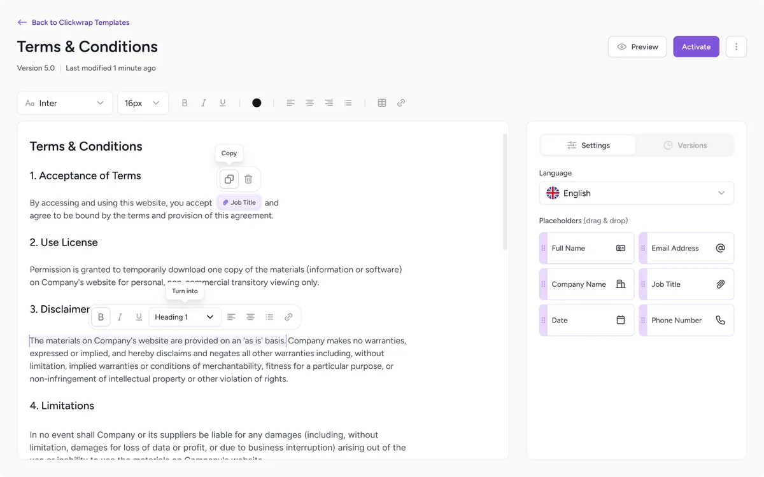This screenshot has height=477, width=764.
Task: Go back to Clickwrap Templates
Action: point(73,22)
